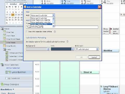
Task: Click Add a Calendar link in sidebar
Action: (x=13, y=68)
